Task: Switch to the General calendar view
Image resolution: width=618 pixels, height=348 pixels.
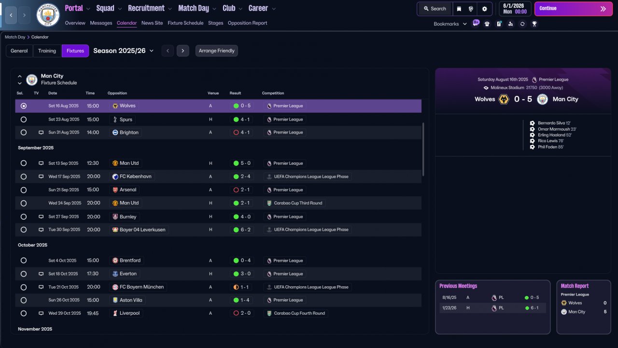Action: click(19, 51)
